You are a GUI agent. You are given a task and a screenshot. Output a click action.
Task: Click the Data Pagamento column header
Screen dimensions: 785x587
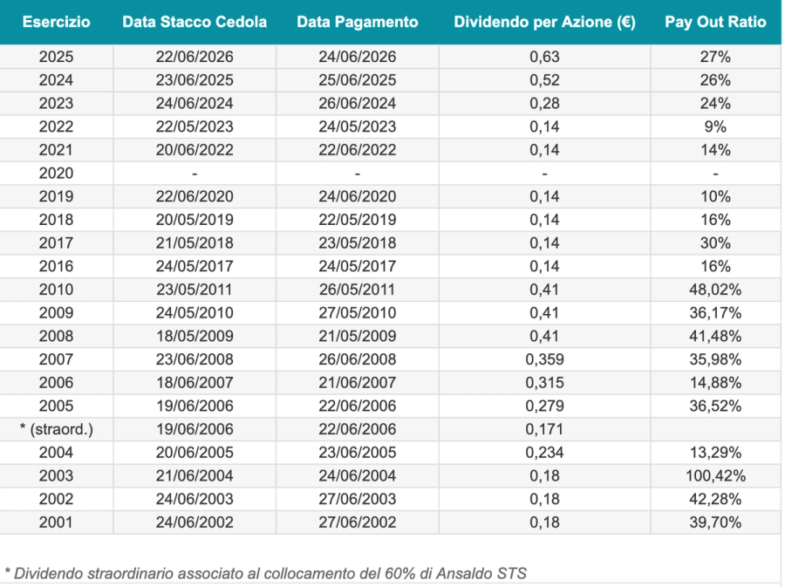[357, 22]
